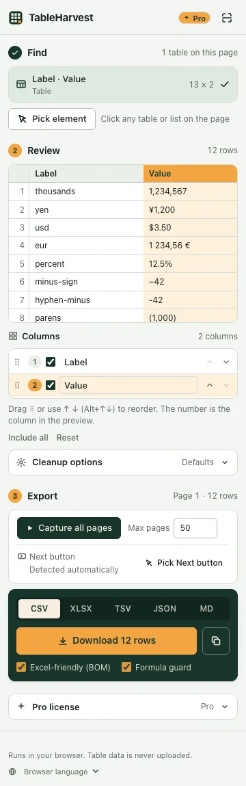
Task: Click the Pro badge in the header
Action: [194, 18]
